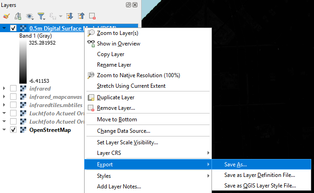Collapse the OpenStreetMap layer

4,130
